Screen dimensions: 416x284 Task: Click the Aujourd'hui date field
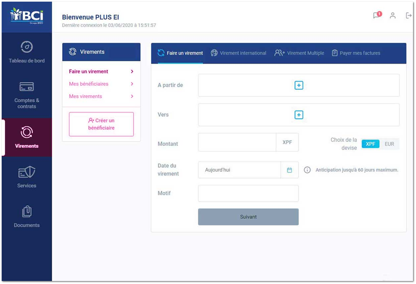tap(240, 170)
